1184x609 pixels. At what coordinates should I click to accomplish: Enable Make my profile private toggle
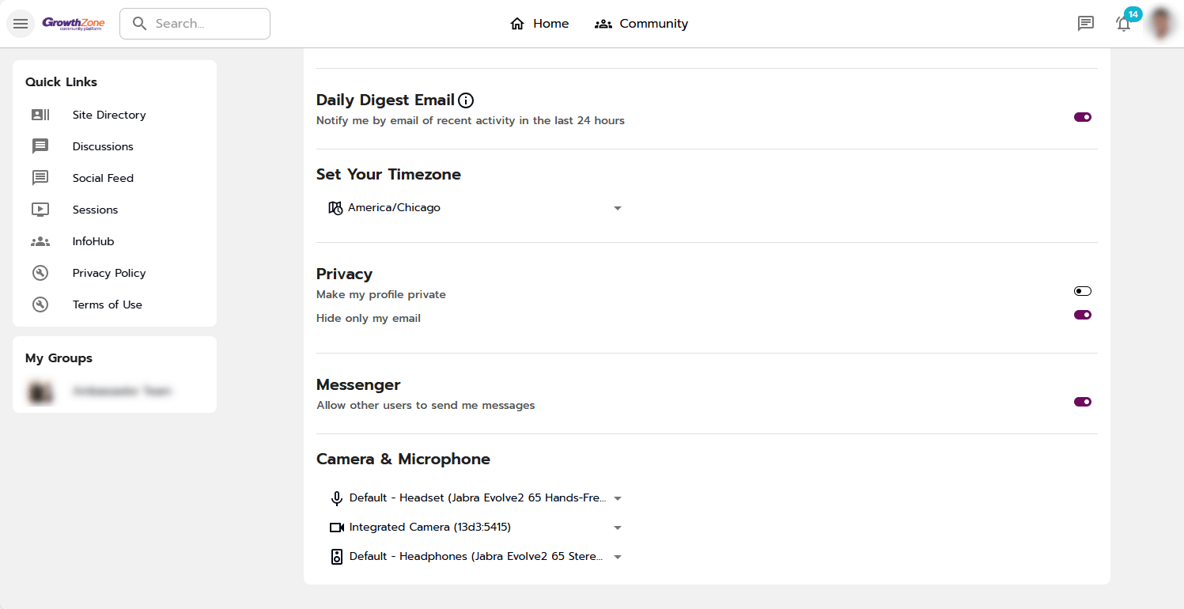pos(1082,291)
